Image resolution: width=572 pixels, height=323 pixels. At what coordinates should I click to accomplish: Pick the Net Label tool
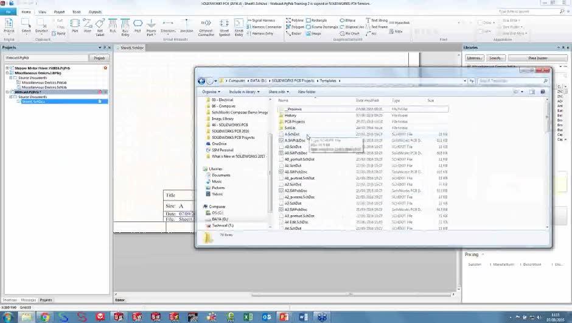(x=100, y=27)
